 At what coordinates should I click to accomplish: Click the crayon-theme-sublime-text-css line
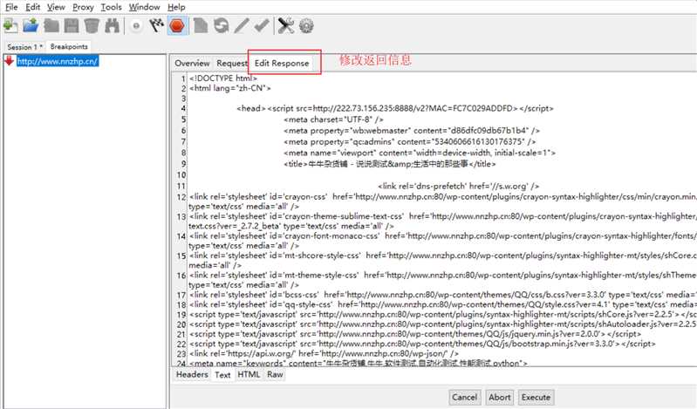coord(443,221)
